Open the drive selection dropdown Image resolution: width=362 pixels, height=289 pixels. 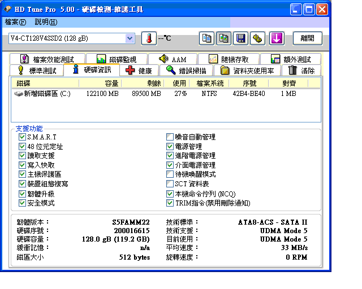point(130,38)
